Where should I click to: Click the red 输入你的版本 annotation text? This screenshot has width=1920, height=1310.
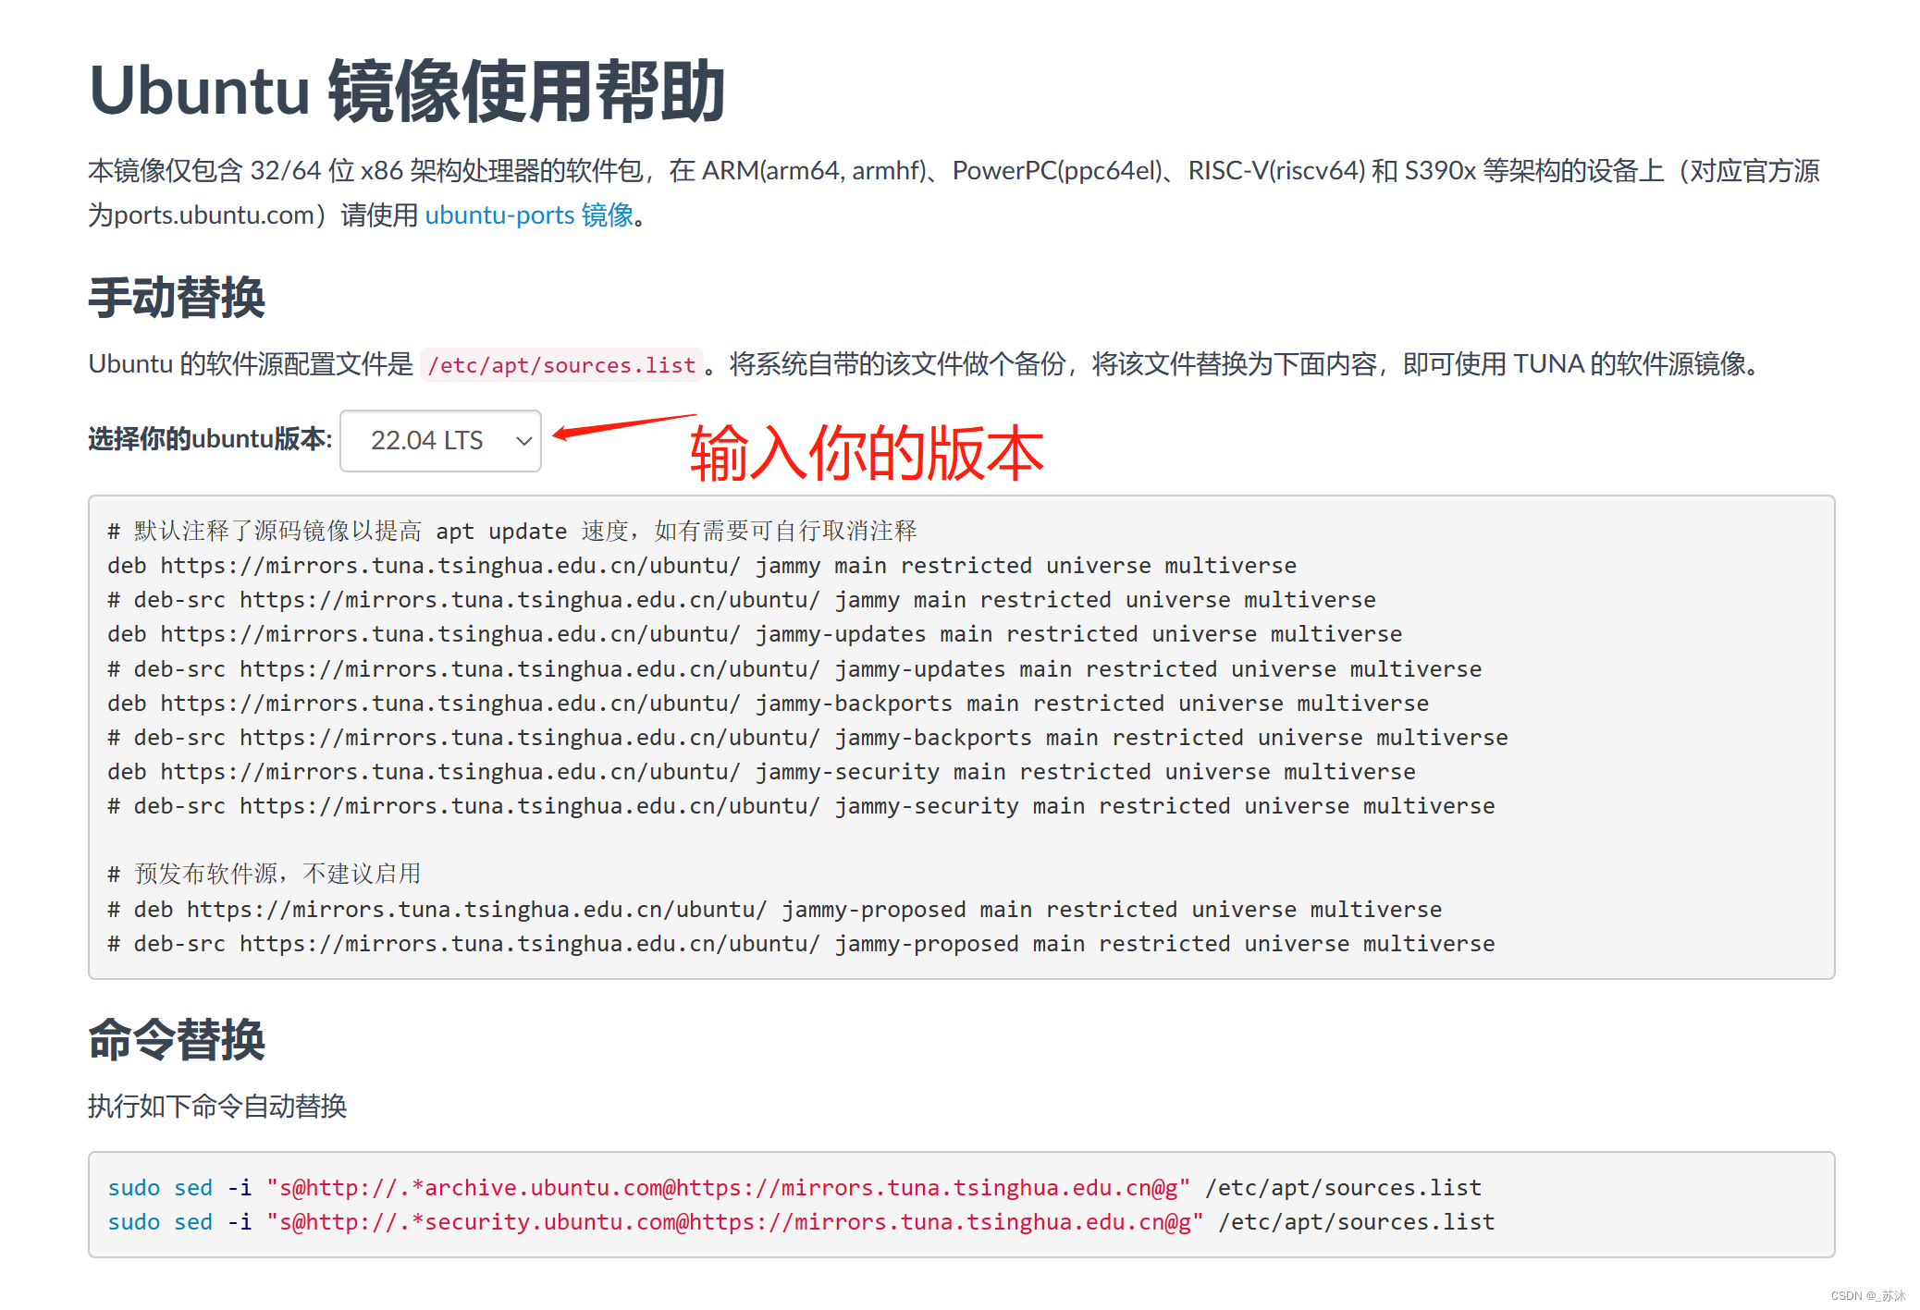(867, 453)
